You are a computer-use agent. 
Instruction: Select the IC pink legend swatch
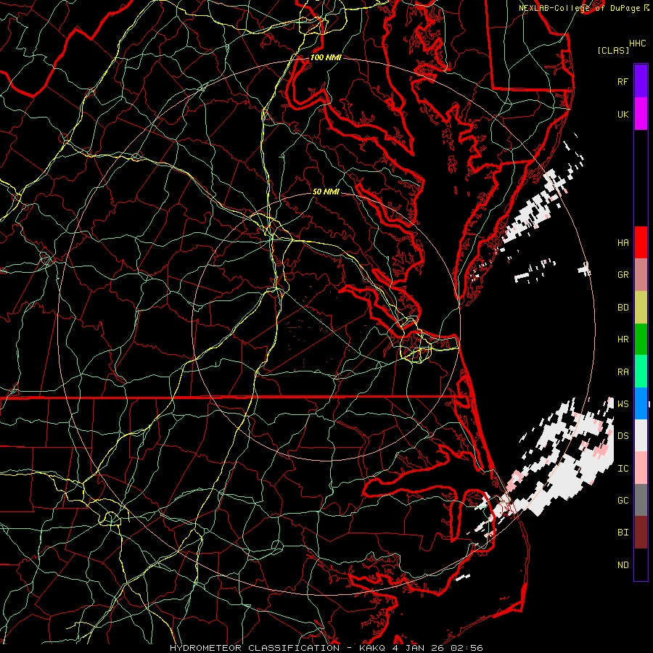(x=641, y=468)
